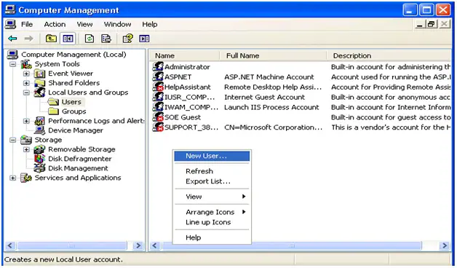The width and height of the screenshot is (457, 268).
Task: Click the Groups folder icon
Action: click(x=53, y=111)
